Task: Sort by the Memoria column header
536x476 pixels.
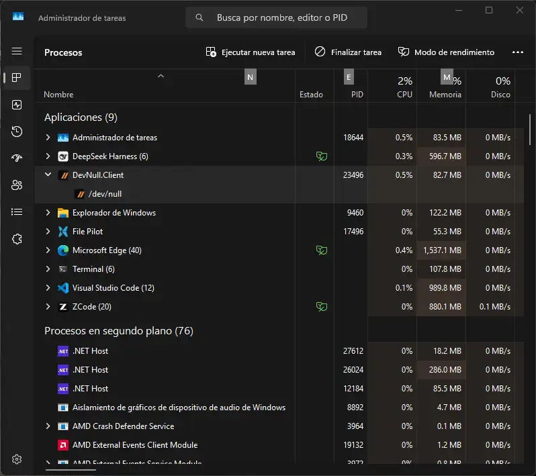Action: click(441, 86)
